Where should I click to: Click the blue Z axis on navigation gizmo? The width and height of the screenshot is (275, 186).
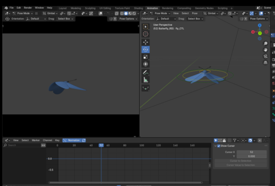click(260, 25)
